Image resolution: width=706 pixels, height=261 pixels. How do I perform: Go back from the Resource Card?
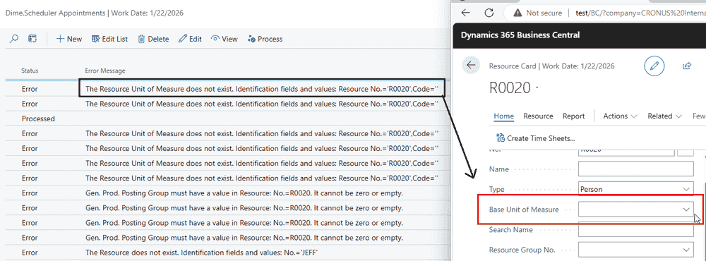pos(471,65)
